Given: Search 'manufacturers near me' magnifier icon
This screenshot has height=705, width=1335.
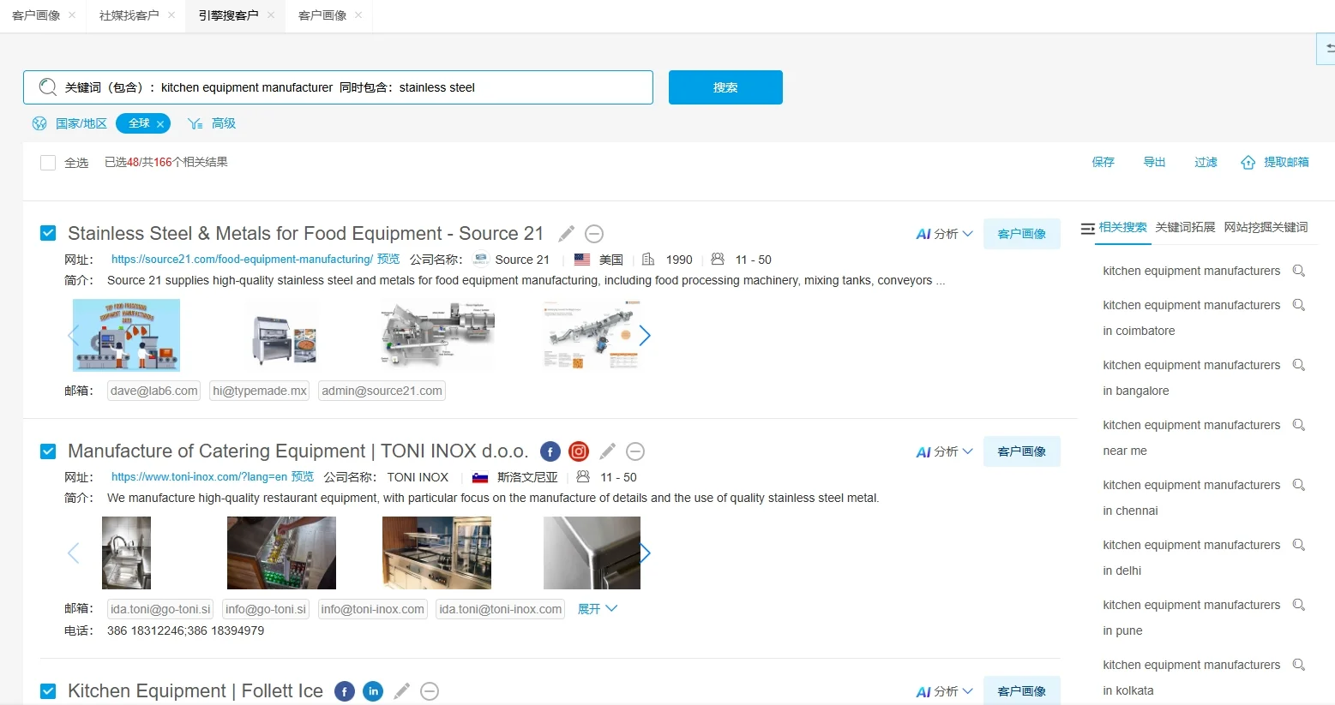Looking at the screenshot, I should [1299, 425].
